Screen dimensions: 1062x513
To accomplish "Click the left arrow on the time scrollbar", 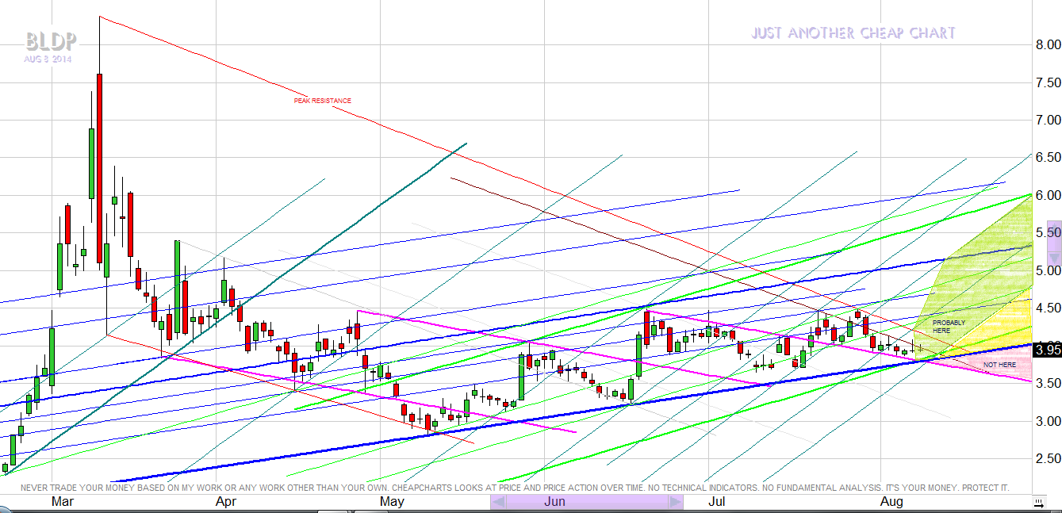I will [498, 502].
